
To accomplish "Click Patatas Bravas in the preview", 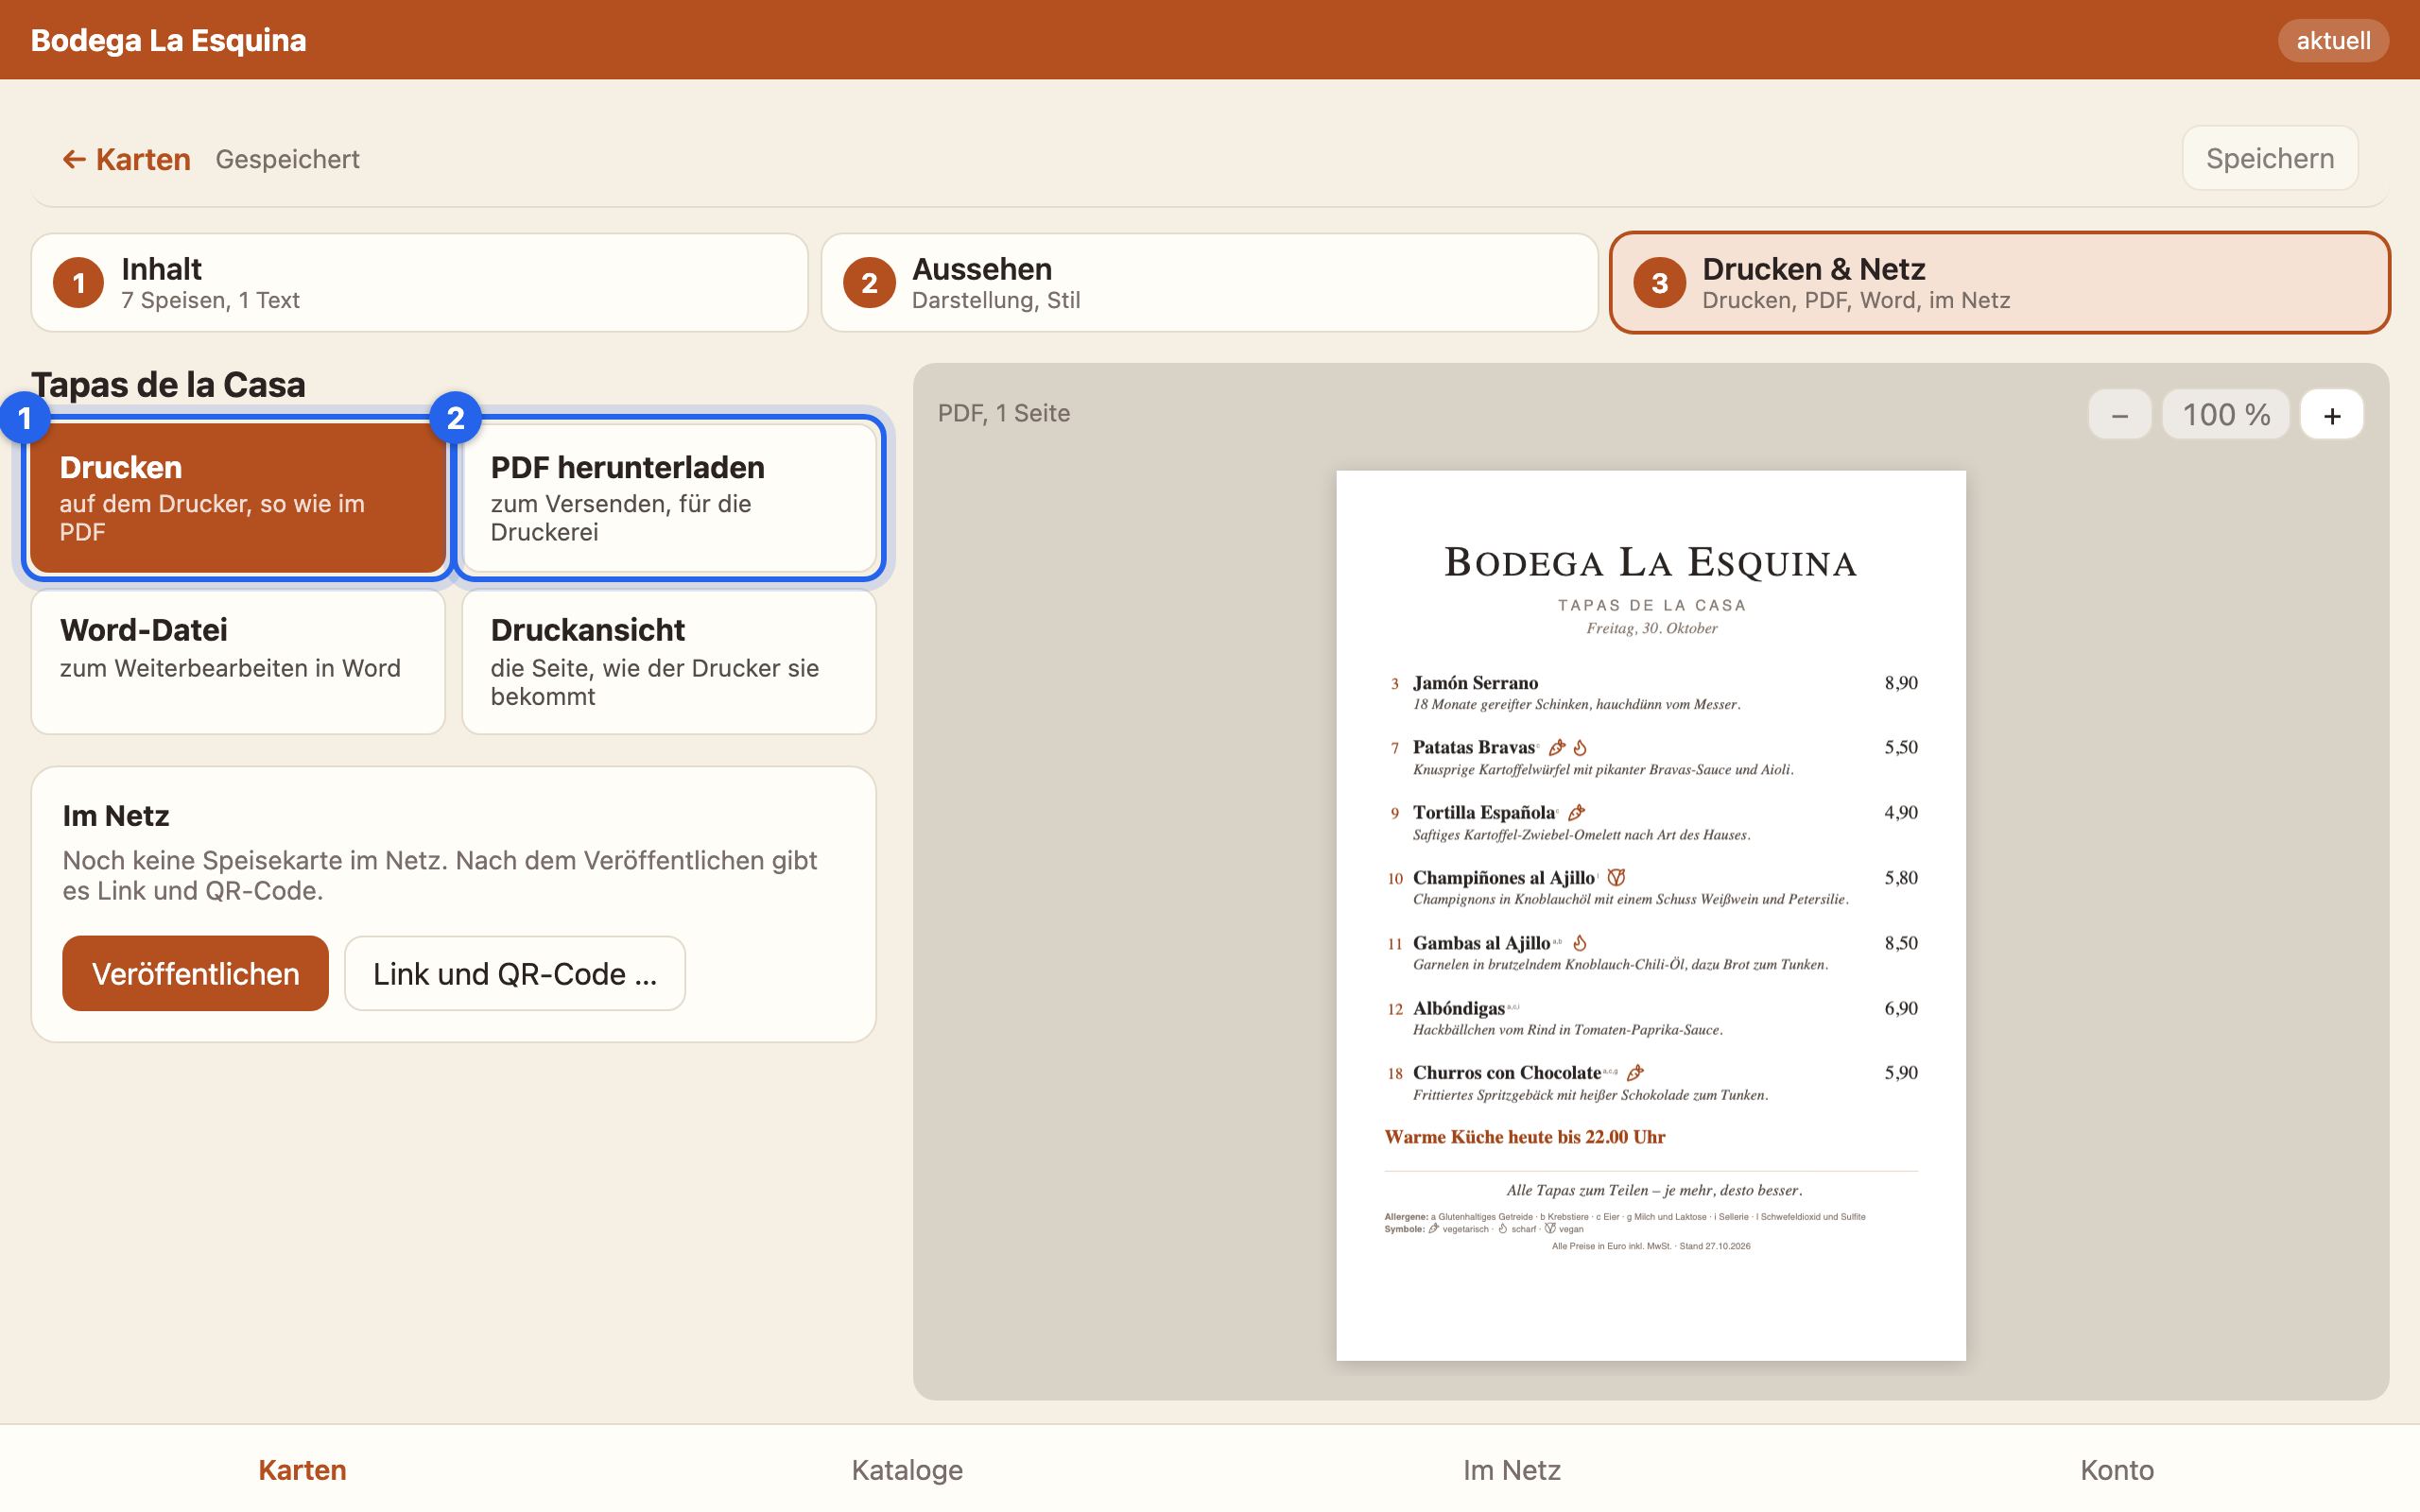I will click(x=1474, y=747).
